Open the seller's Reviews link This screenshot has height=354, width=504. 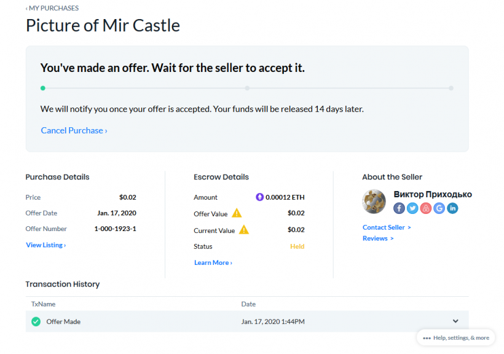[x=377, y=238]
